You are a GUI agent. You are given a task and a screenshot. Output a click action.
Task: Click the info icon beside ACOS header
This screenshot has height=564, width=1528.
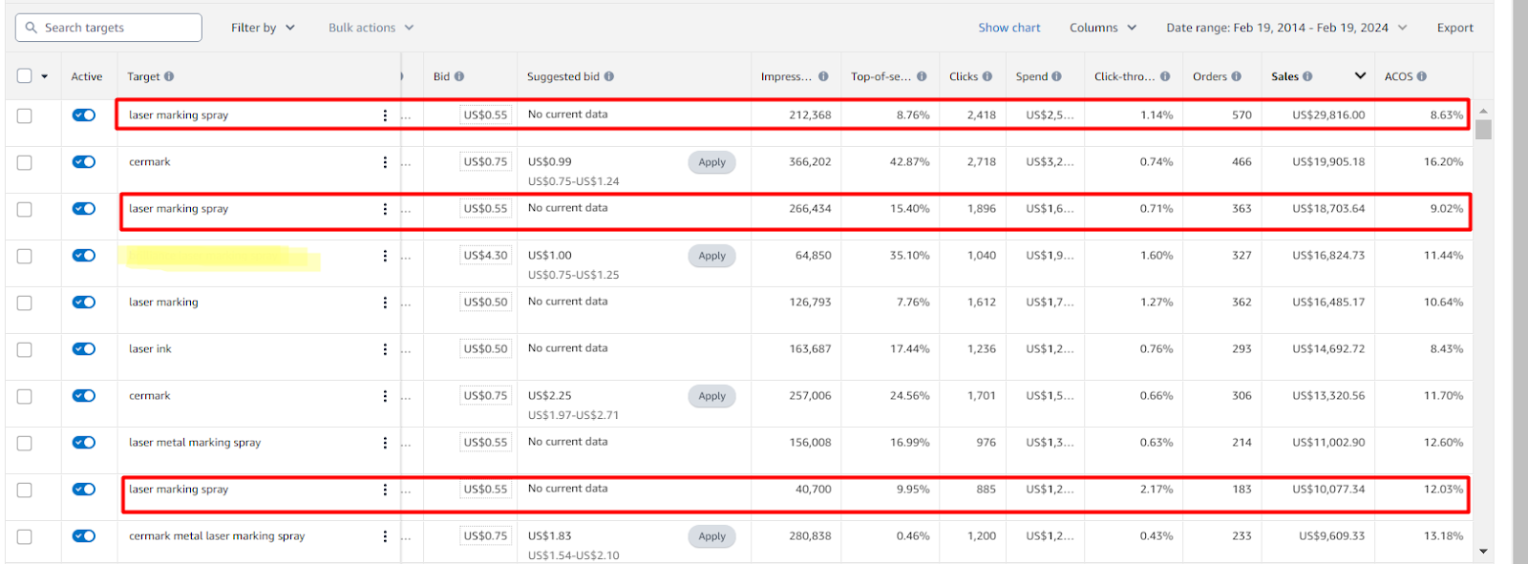(1422, 76)
